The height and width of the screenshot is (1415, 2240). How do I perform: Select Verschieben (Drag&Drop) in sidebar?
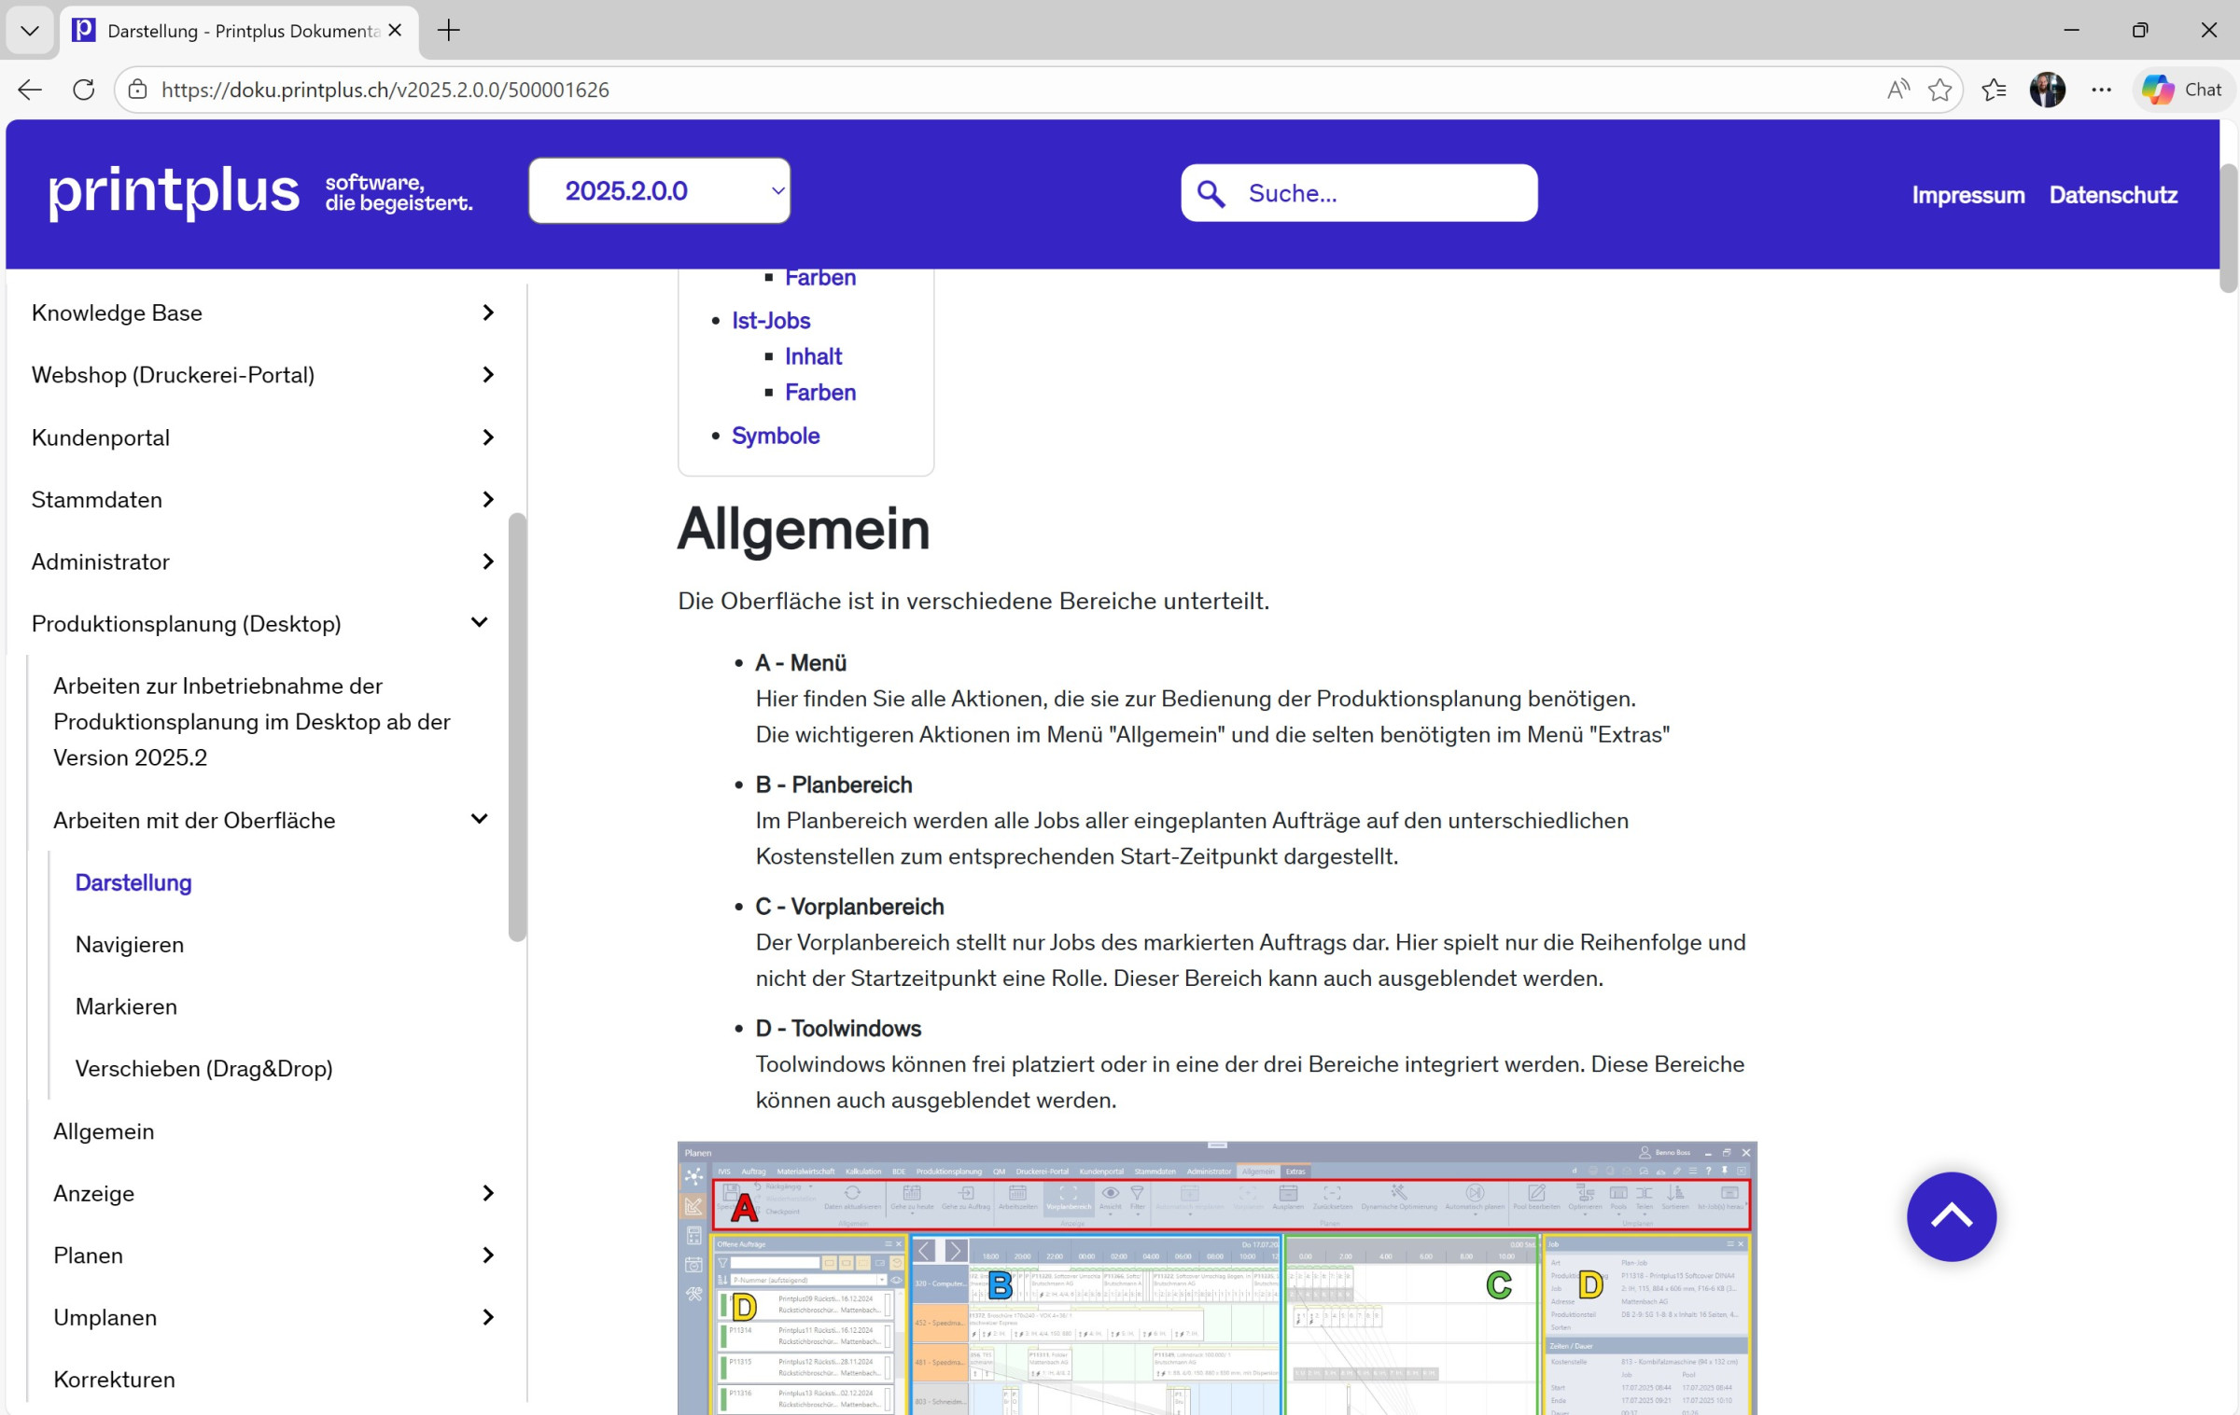pyautogui.click(x=204, y=1068)
